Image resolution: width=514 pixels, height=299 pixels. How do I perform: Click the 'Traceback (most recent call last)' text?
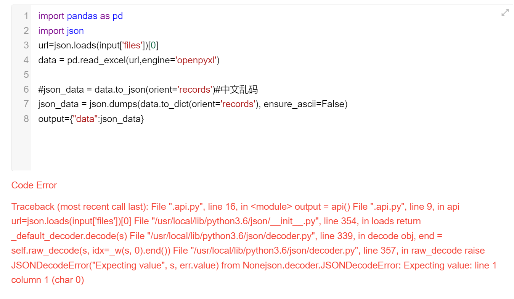click(79, 207)
